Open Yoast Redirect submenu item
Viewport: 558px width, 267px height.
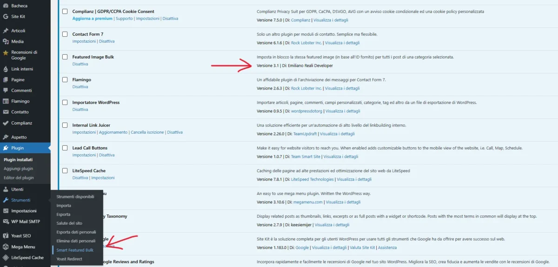click(69, 259)
